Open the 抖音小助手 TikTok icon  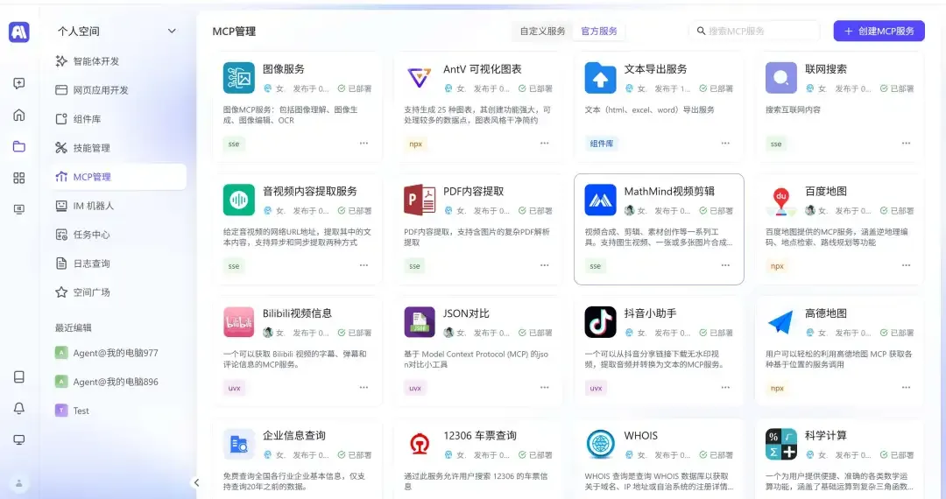click(600, 322)
